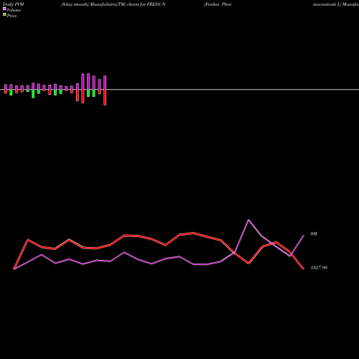Click the 1827.90 price value label

pyautogui.click(x=319, y=268)
